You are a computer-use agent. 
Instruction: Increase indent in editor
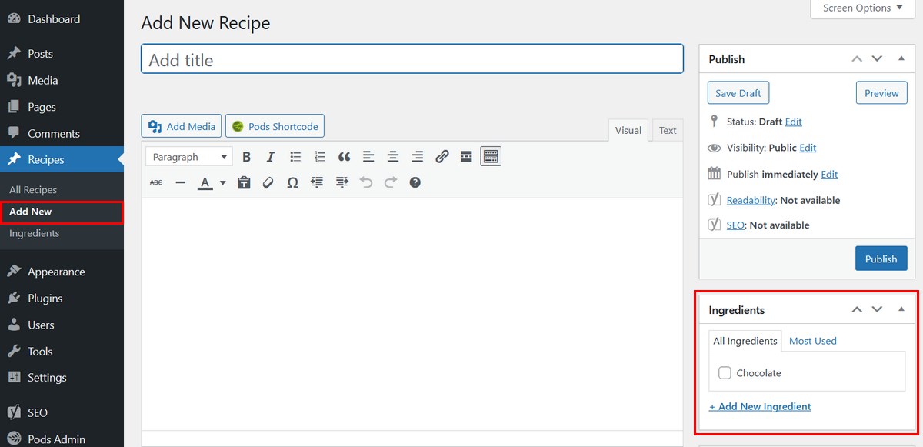point(342,182)
